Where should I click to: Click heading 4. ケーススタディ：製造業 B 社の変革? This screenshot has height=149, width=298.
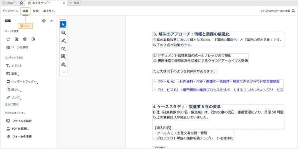point(187,106)
